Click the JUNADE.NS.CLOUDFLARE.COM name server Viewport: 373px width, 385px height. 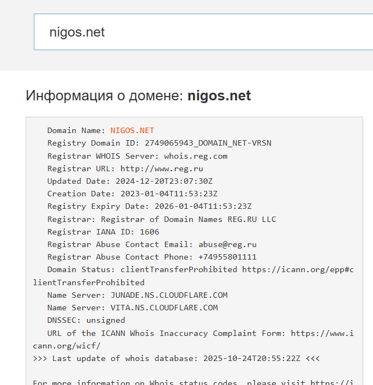[x=169, y=295]
